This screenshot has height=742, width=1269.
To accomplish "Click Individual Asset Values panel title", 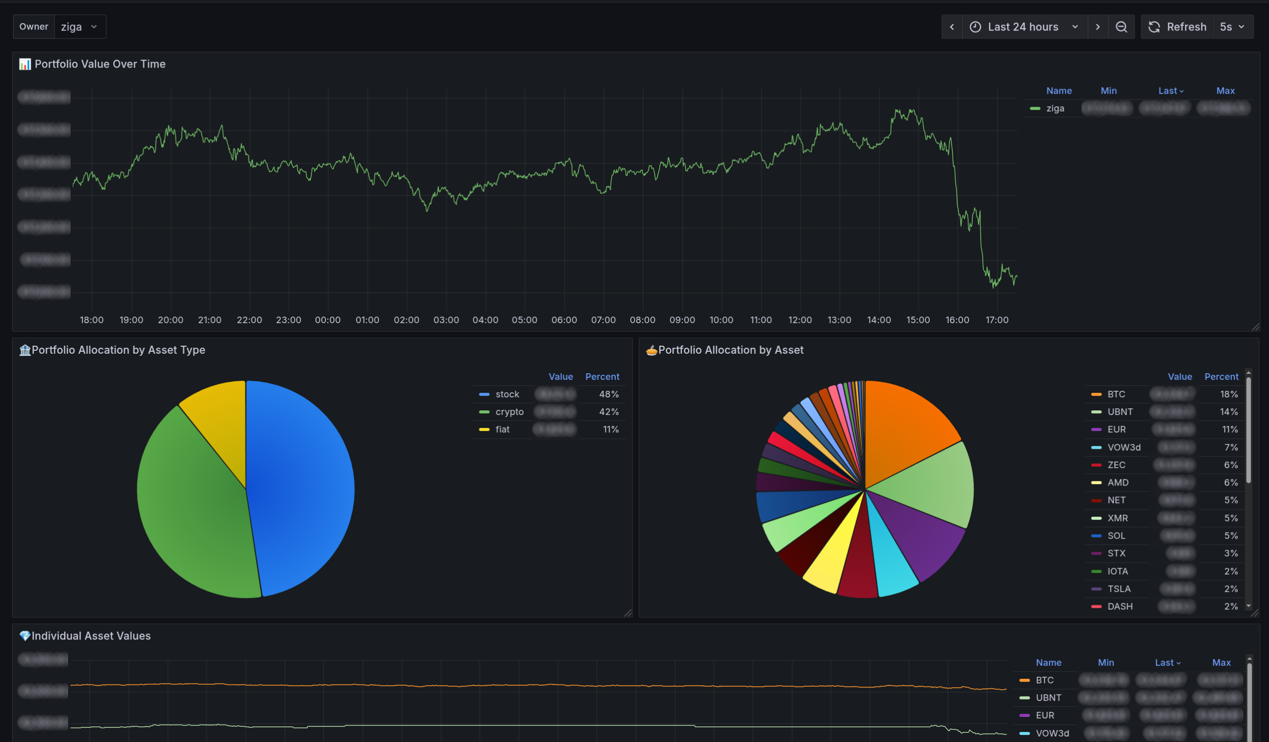I will (91, 636).
